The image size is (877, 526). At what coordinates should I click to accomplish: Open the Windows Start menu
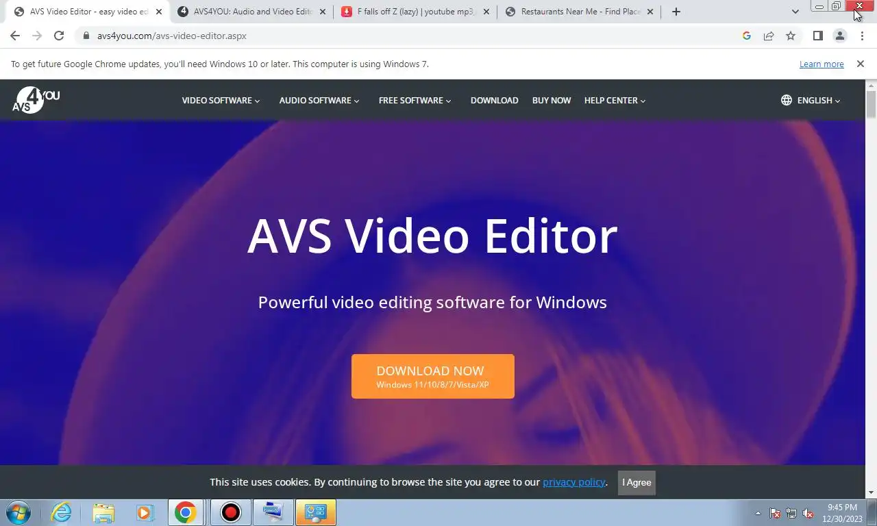coord(18,512)
